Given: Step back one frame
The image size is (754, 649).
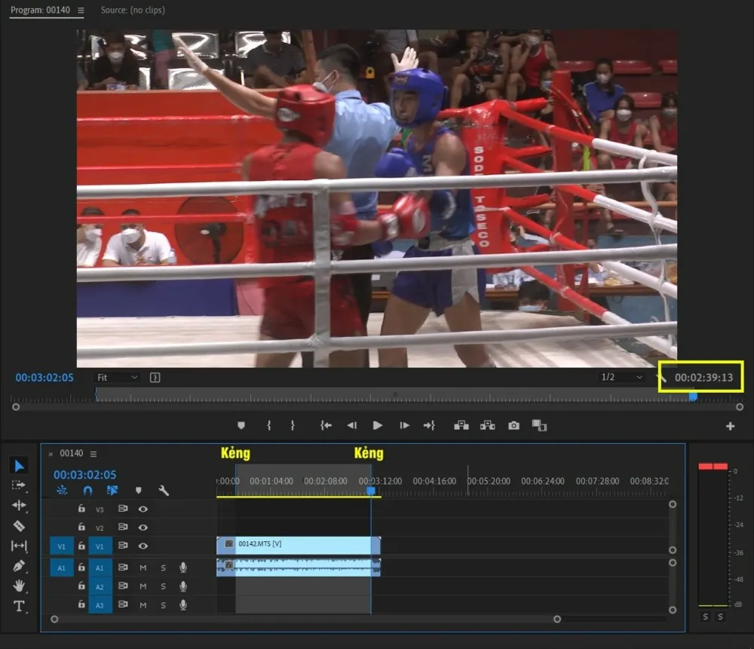Looking at the screenshot, I should point(351,425).
